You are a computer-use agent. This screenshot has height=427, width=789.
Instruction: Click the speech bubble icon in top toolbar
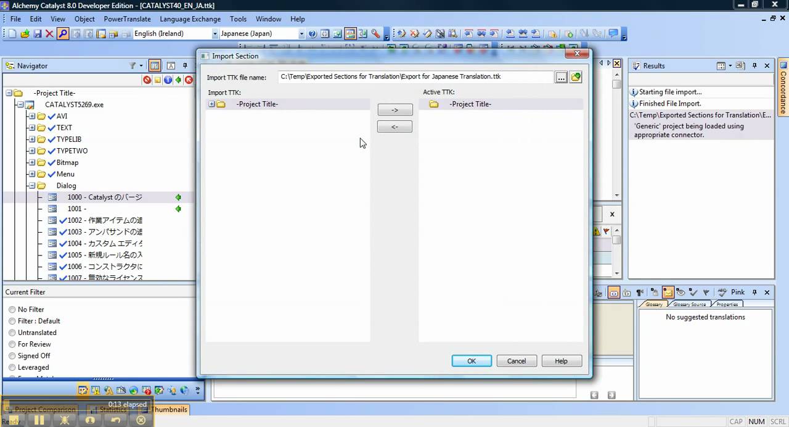pyautogui.click(x=613, y=34)
